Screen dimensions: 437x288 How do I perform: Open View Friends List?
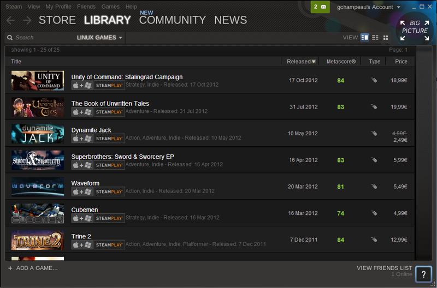coord(383,268)
